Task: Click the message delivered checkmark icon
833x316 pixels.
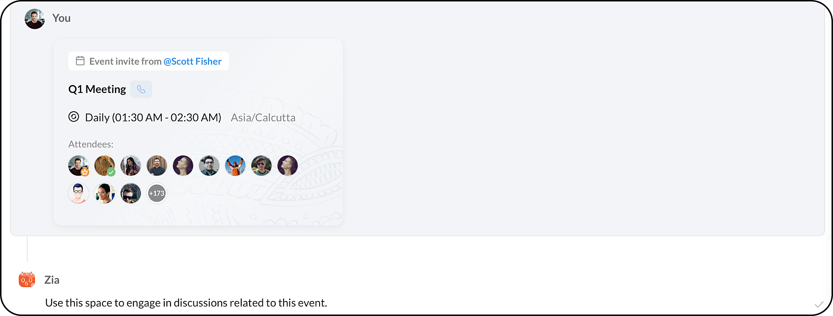Action: click(x=819, y=304)
